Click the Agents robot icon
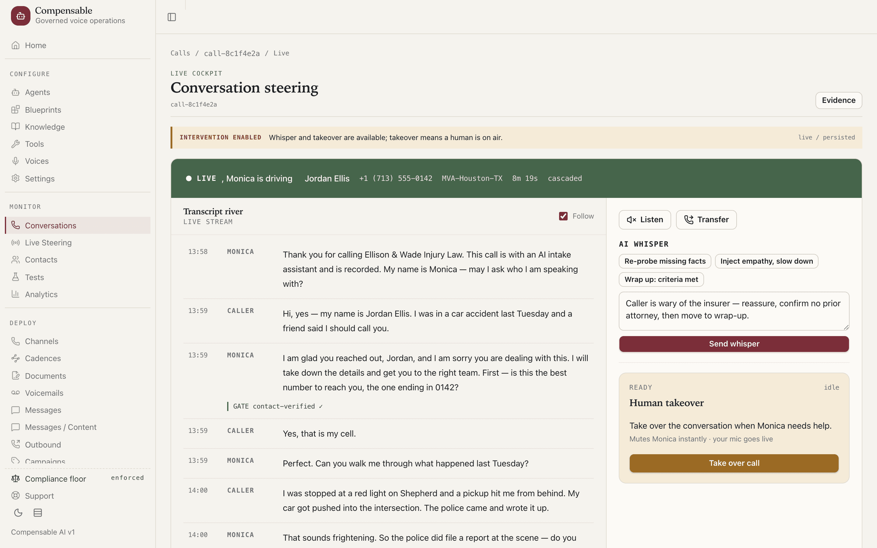The height and width of the screenshot is (548, 877). [x=15, y=92]
